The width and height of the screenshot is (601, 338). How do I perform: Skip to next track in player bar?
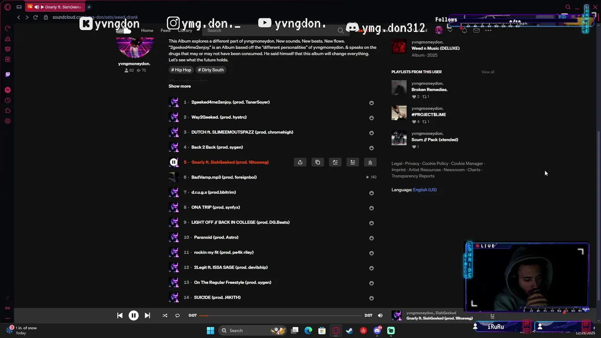click(x=147, y=315)
